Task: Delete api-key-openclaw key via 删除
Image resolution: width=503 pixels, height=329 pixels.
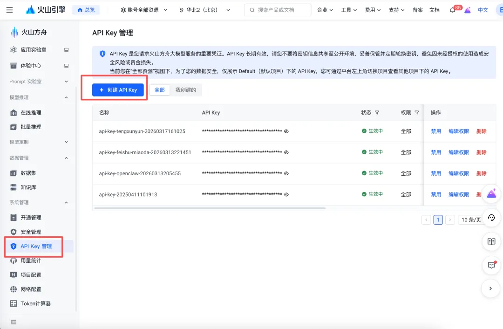Action: [x=482, y=173]
